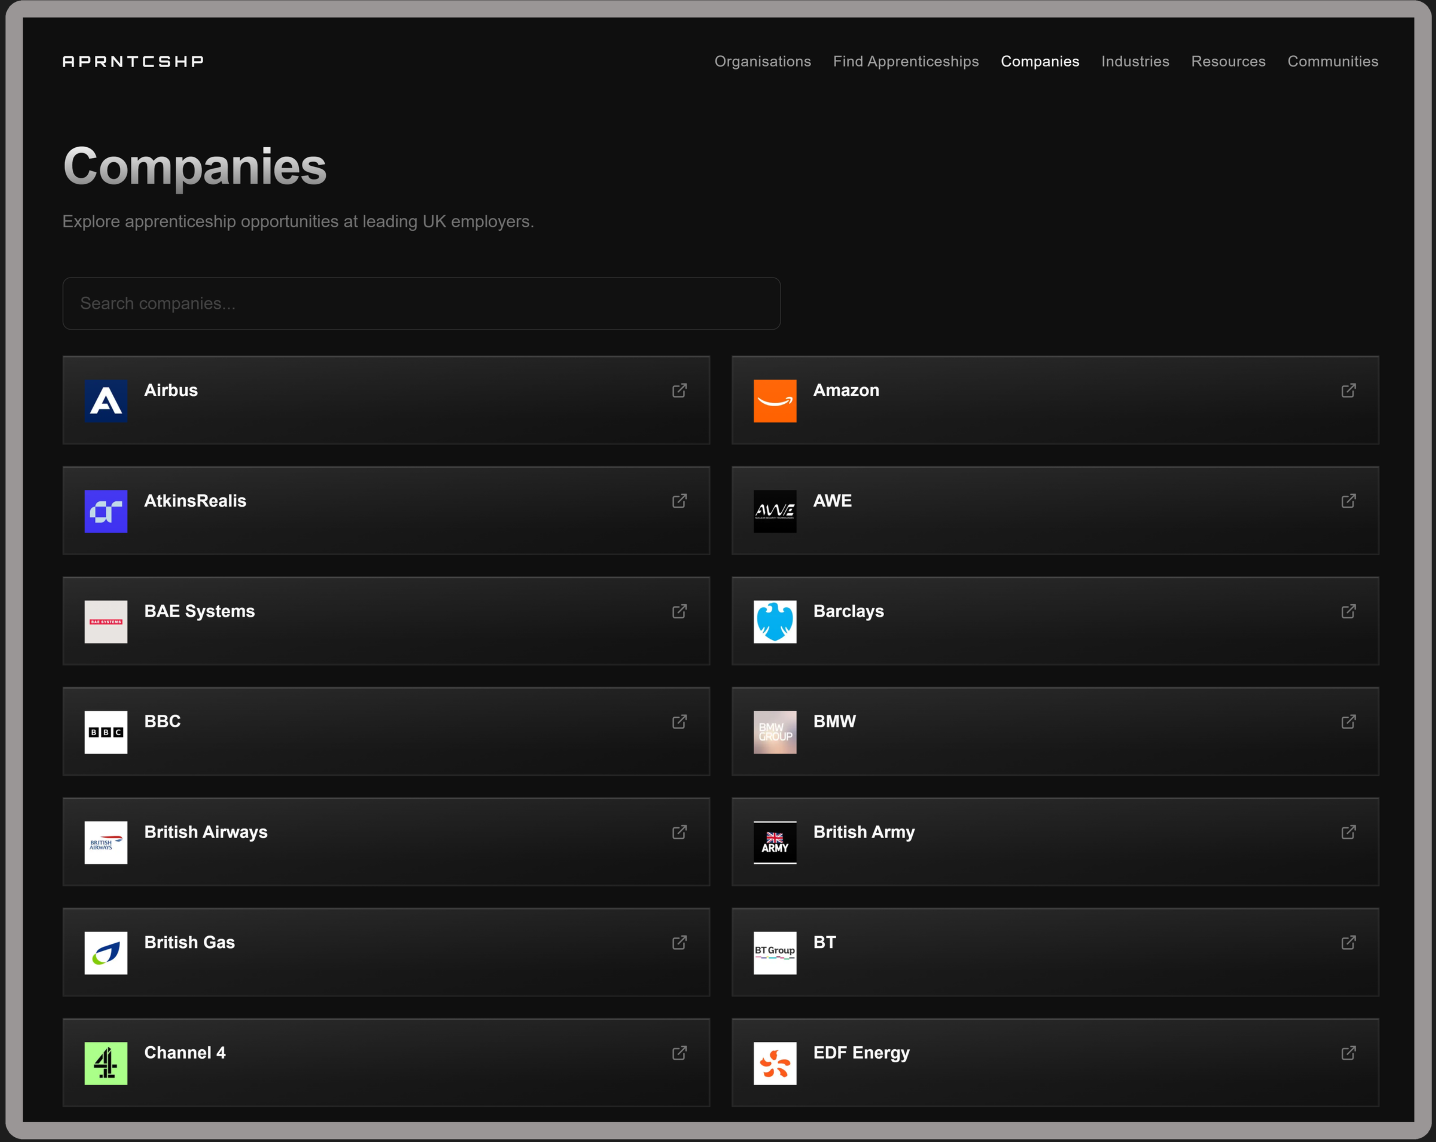Image resolution: width=1436 pixels, height=1142 pixels.
Task: Open the BAE Systems company card
Action: point(386,621)
